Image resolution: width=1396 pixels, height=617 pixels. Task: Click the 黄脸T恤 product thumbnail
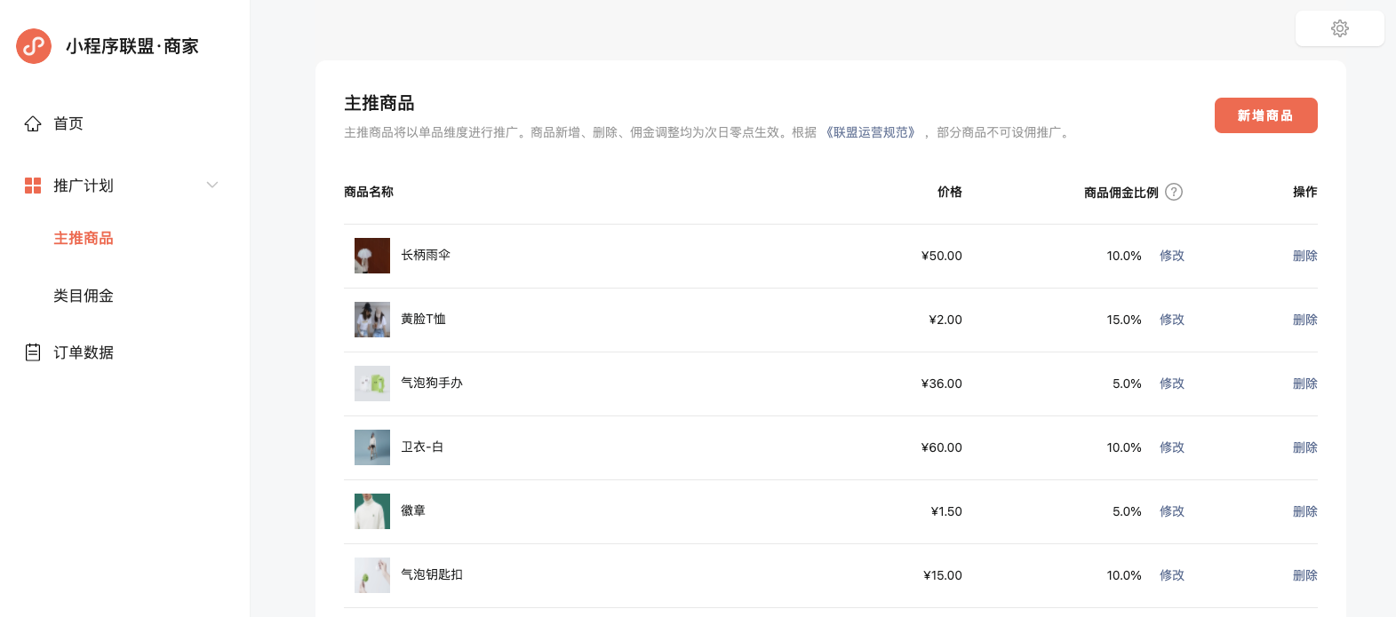tap(372, 320)
